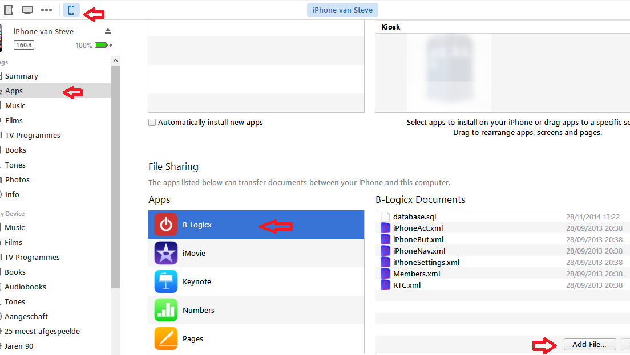
Task: Select iPhoneNav.xml document
Action: (503, 251)
